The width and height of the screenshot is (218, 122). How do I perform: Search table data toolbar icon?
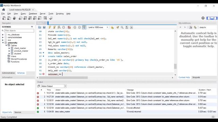click(45, 18)
